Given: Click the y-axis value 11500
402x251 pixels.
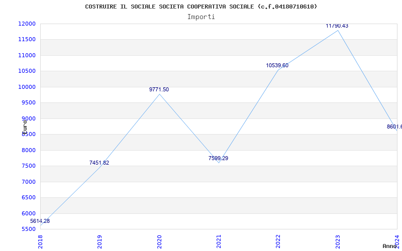Looking at the screenshot, I should (x=27, y=40).
